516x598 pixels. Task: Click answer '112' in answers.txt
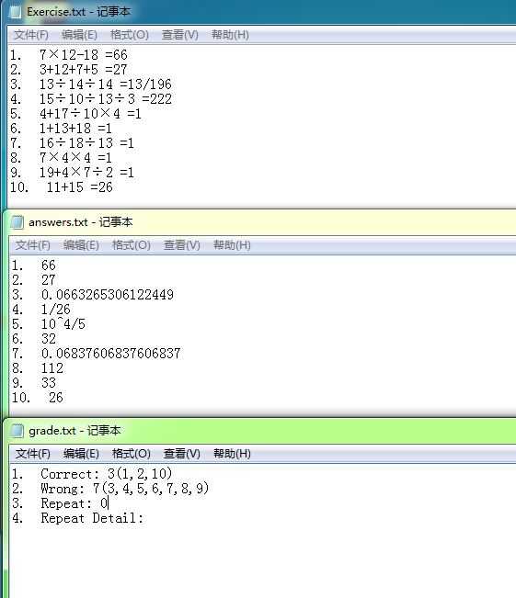coord(52,368)
